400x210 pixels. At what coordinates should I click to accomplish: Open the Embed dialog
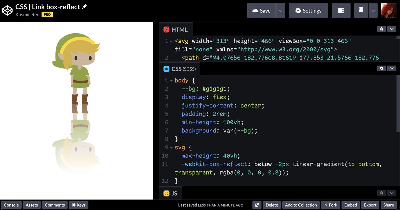tap(351, 205)
